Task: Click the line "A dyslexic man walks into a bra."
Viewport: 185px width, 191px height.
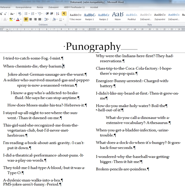Action: coord(32,180)
